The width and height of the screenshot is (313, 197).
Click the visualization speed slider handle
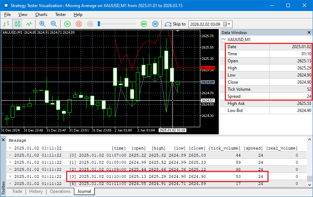point(99,24)
